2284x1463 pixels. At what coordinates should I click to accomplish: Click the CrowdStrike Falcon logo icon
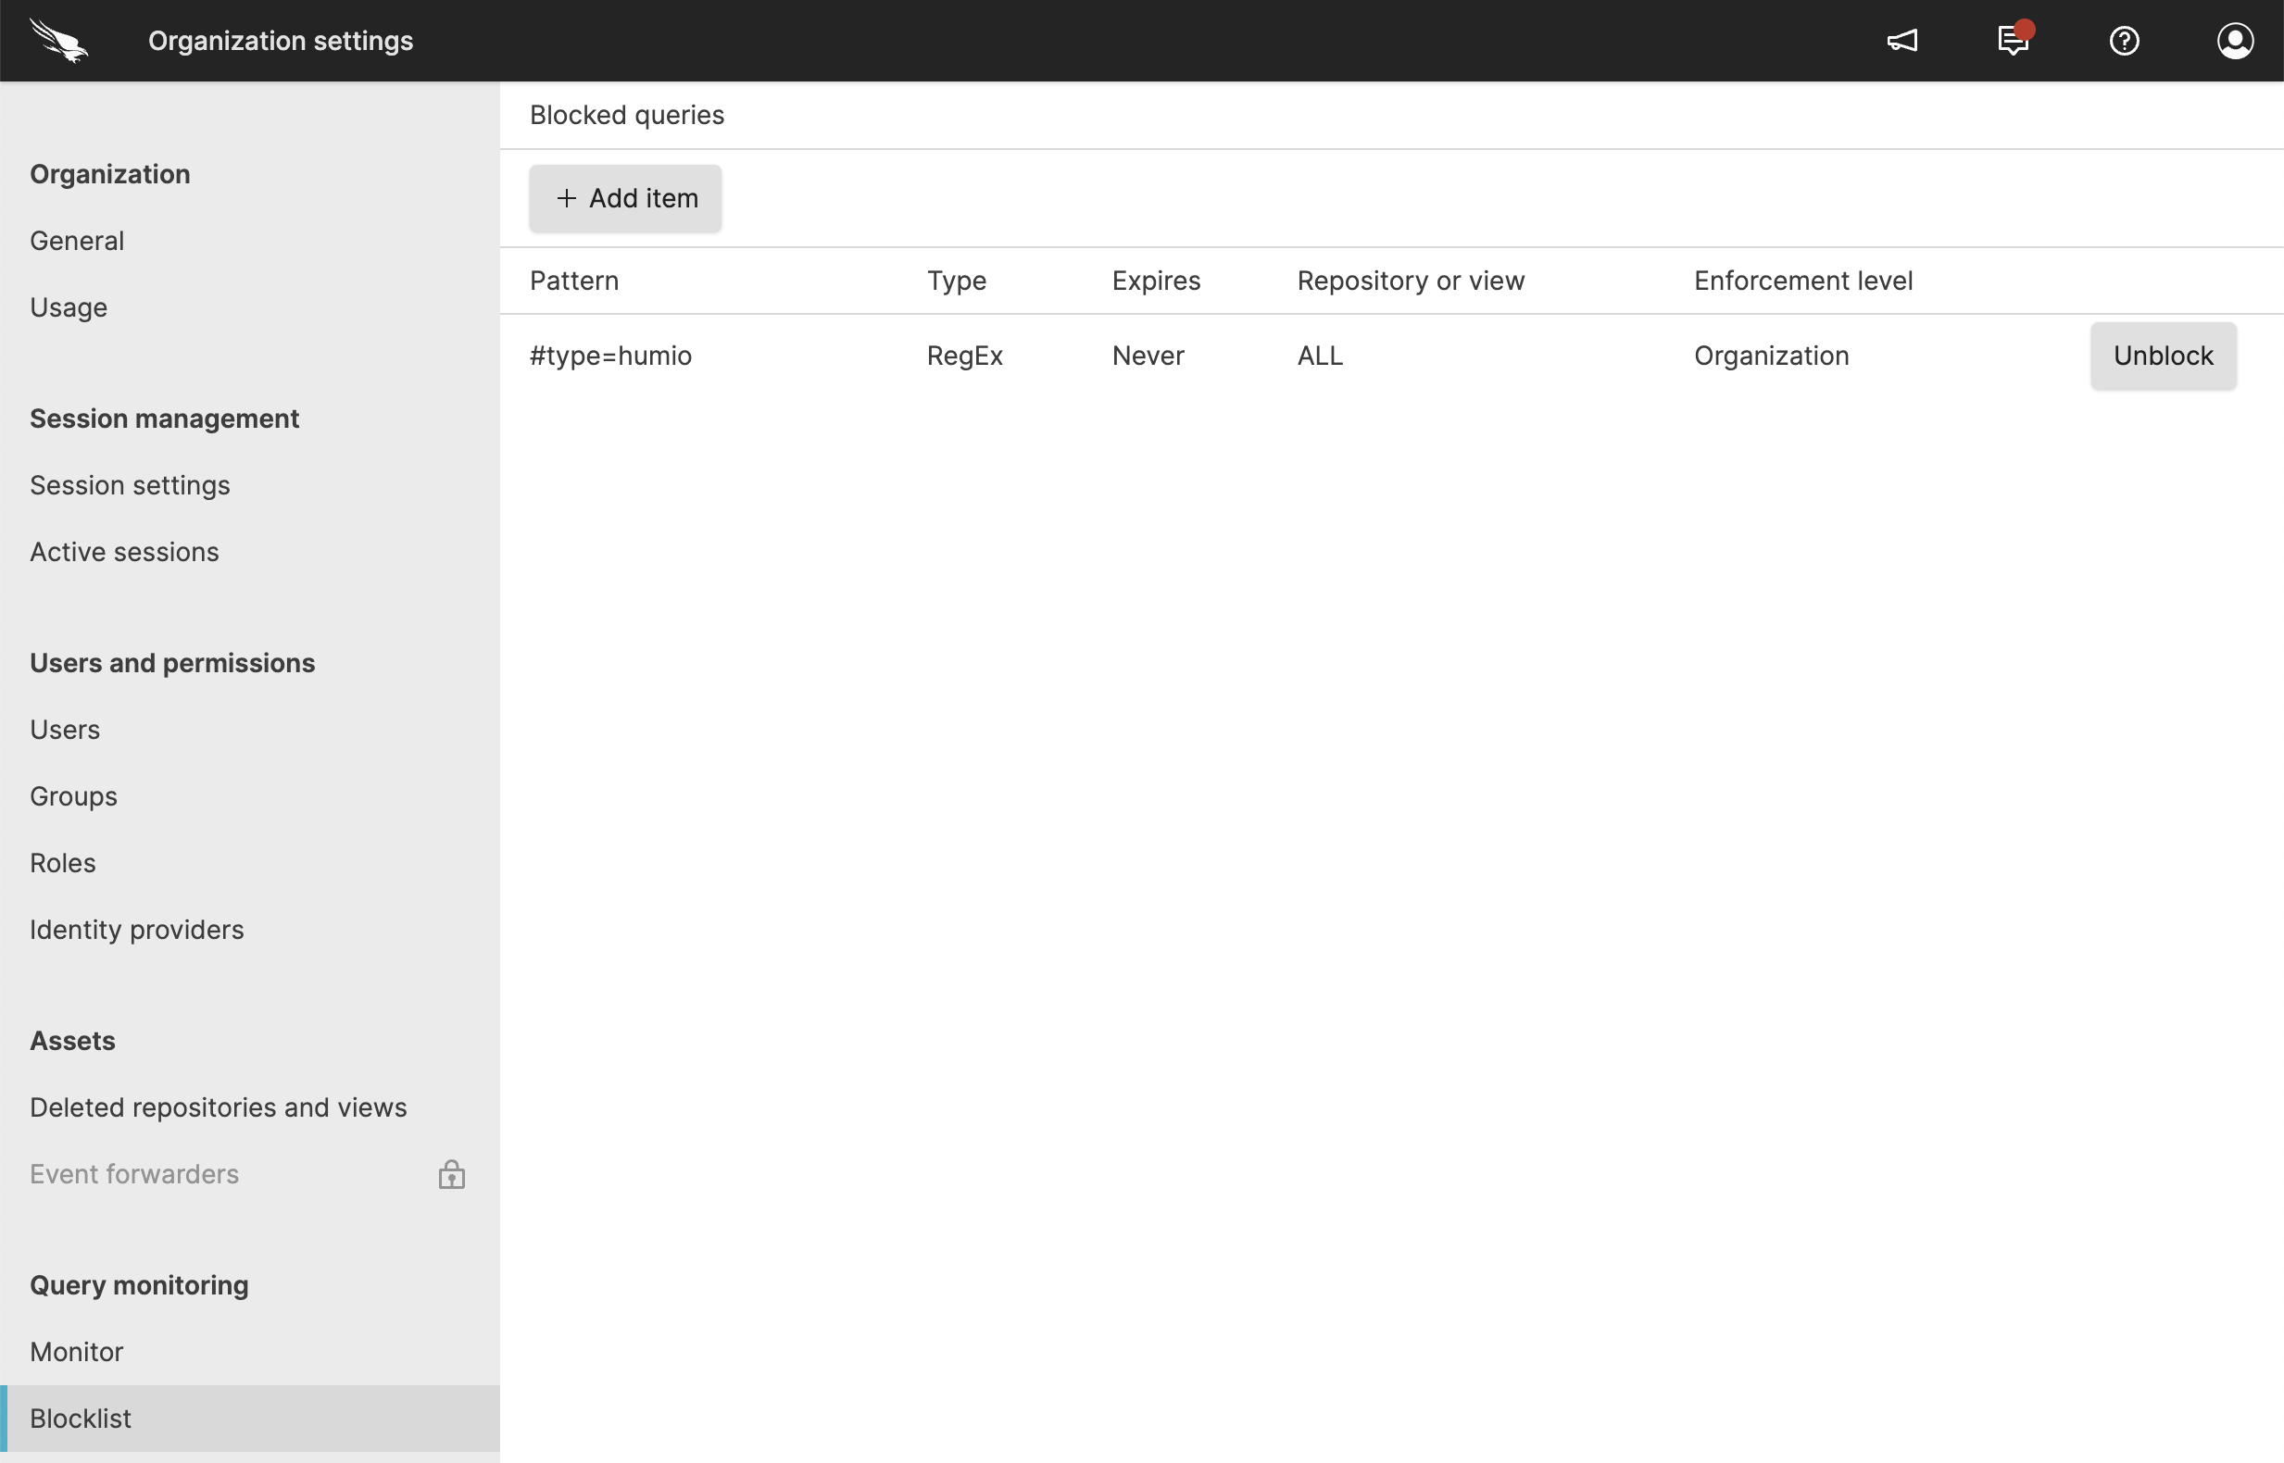60,40
